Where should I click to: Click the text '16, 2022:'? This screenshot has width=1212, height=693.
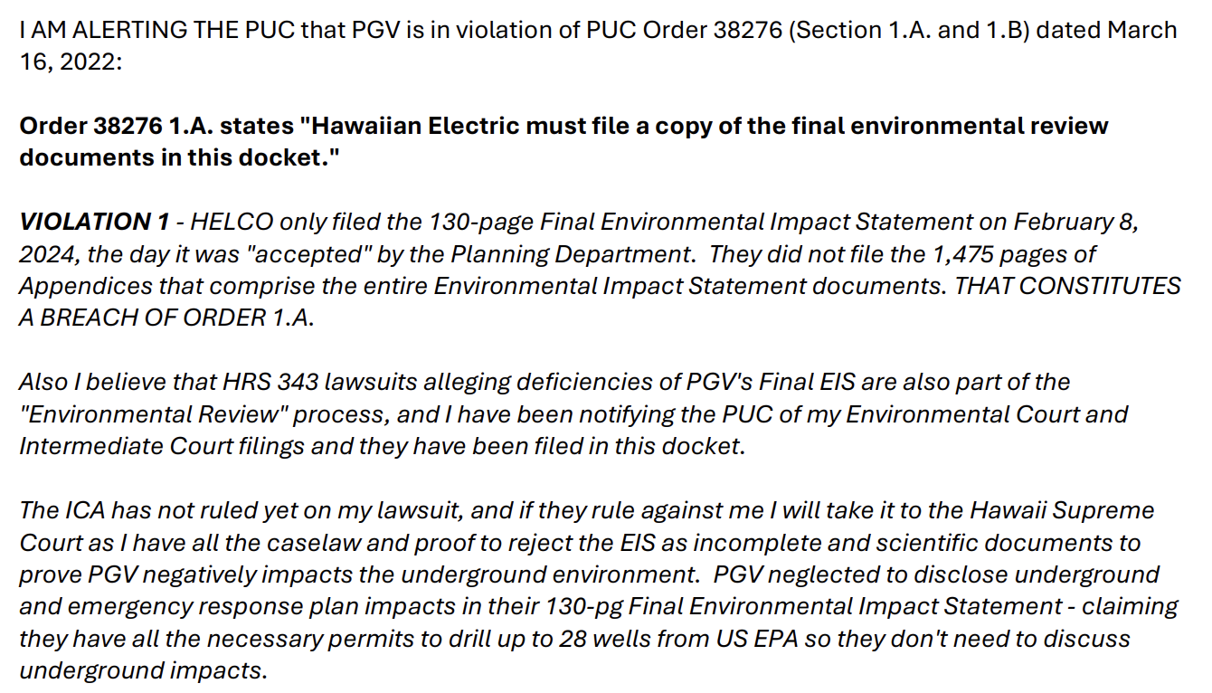pos(70,63)
